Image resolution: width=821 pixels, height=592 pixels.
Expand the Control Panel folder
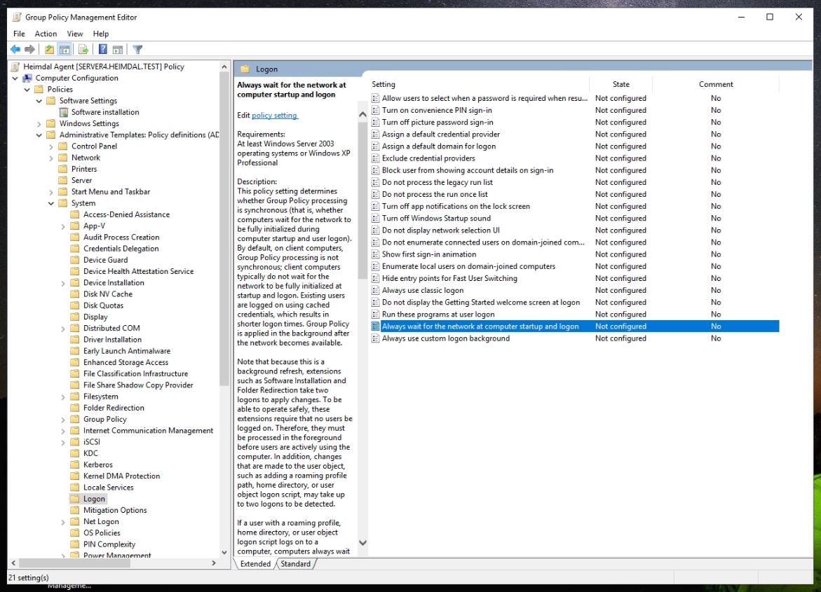point(51,146)
